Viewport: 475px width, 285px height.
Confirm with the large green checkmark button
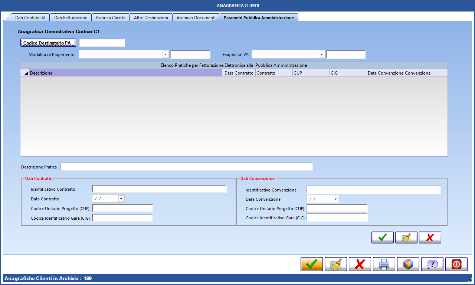click(x=312, y=264)
